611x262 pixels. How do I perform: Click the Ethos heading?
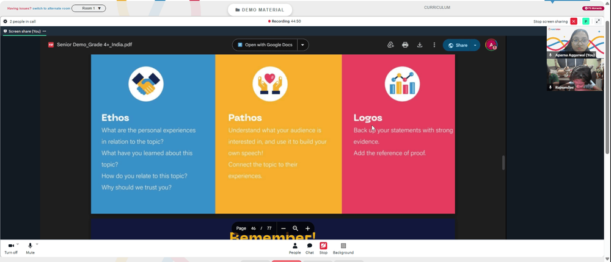(115, 118)
